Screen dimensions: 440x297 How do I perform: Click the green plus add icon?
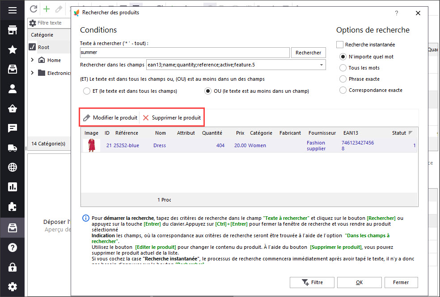pos(47,8)
